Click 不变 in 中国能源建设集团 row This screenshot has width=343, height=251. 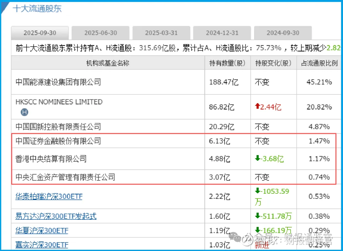[x=262, y=82]
